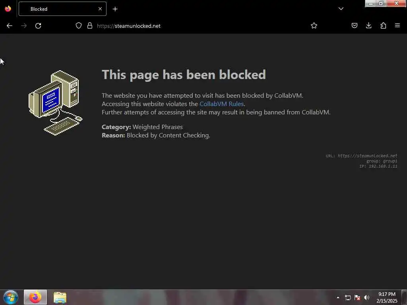
Task: Click the Reason: Blocked by Content Checking line
Action: pyautogui.click(x=156, y=135)
